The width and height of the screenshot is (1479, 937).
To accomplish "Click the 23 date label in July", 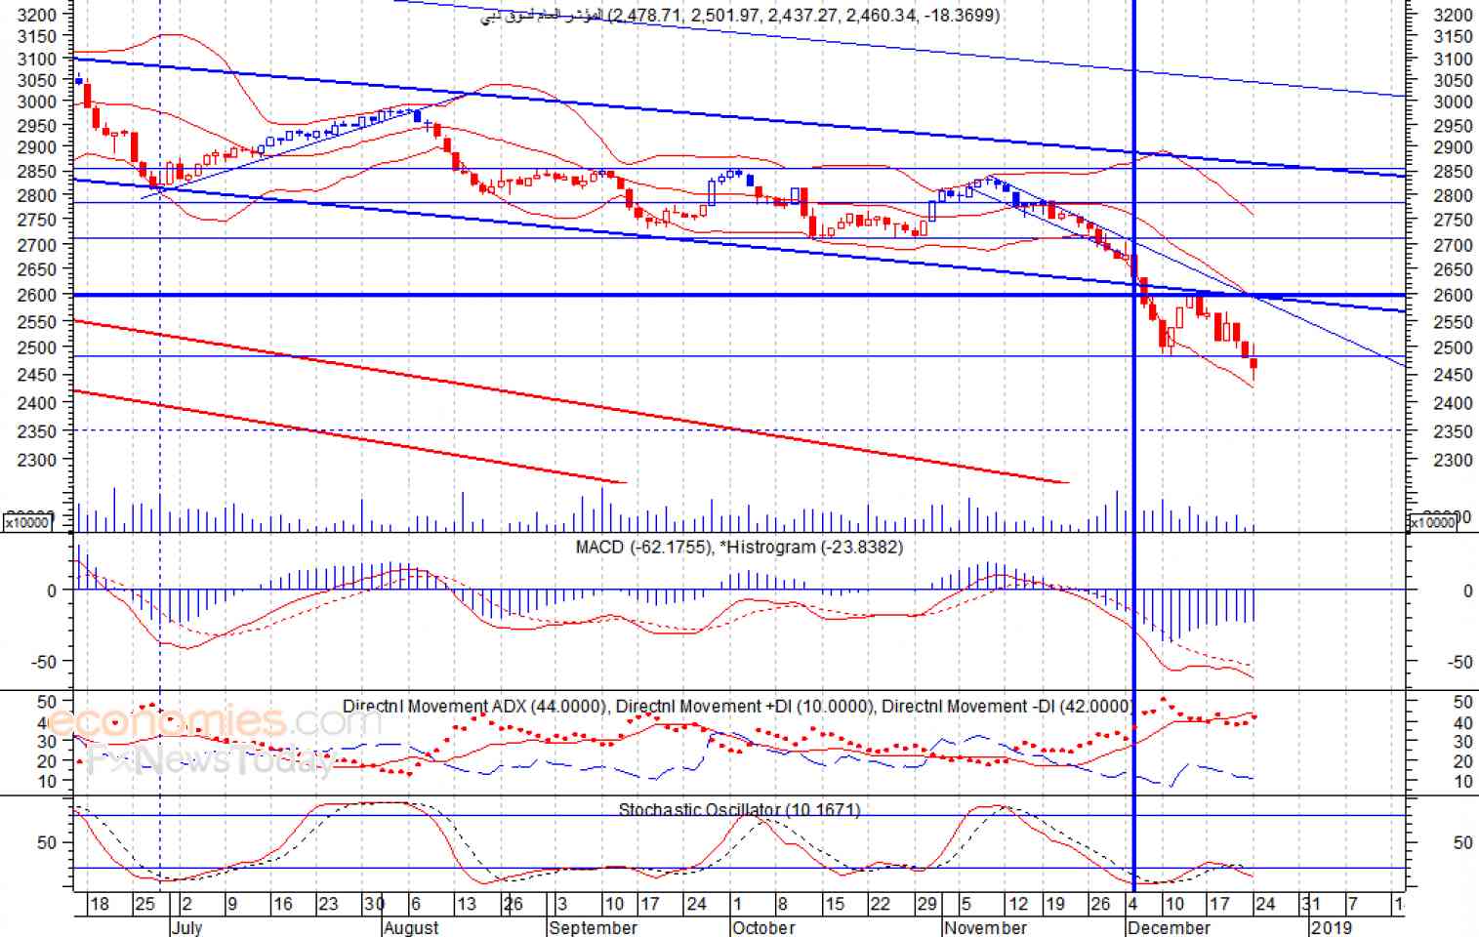I will click(328, 904).
